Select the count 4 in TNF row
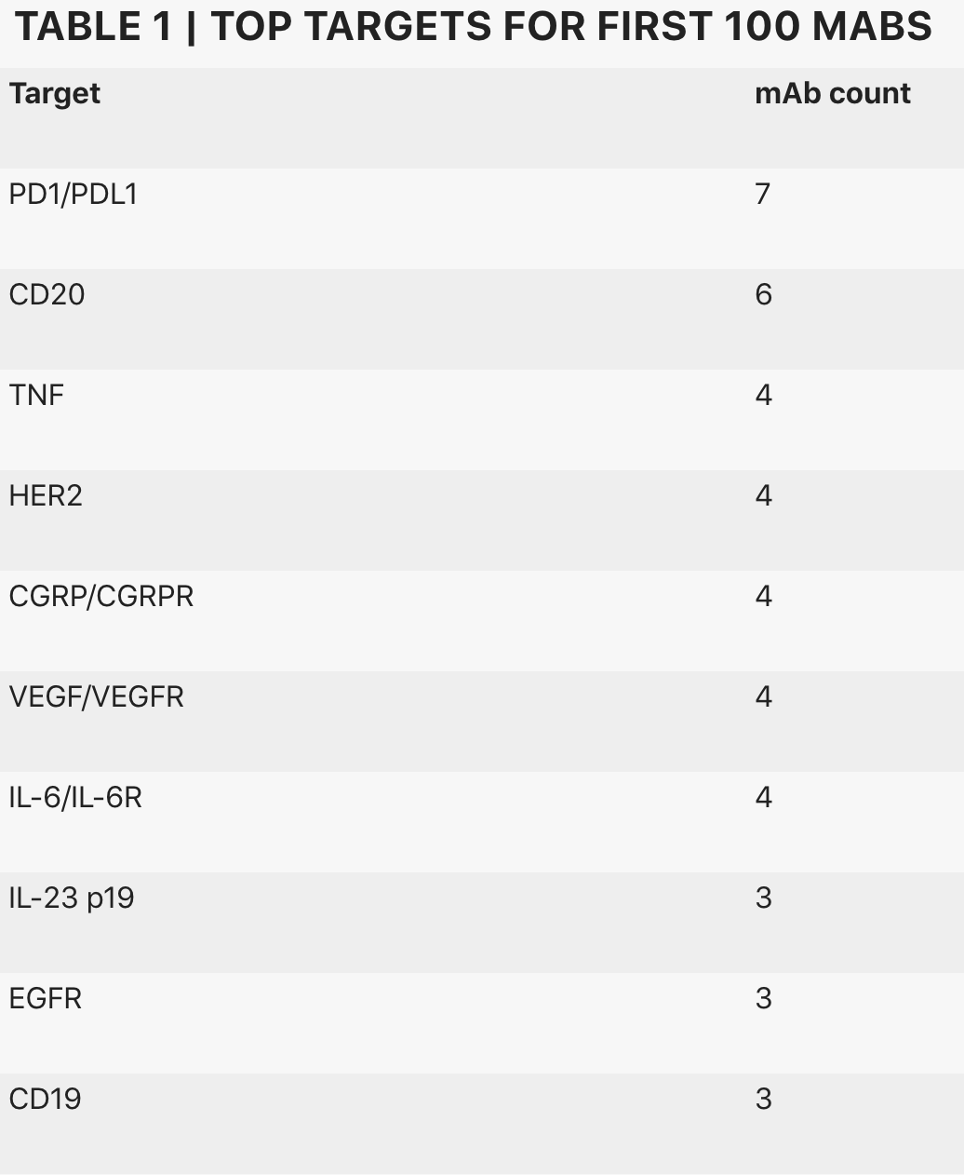964x1175 pixels. 764,395
